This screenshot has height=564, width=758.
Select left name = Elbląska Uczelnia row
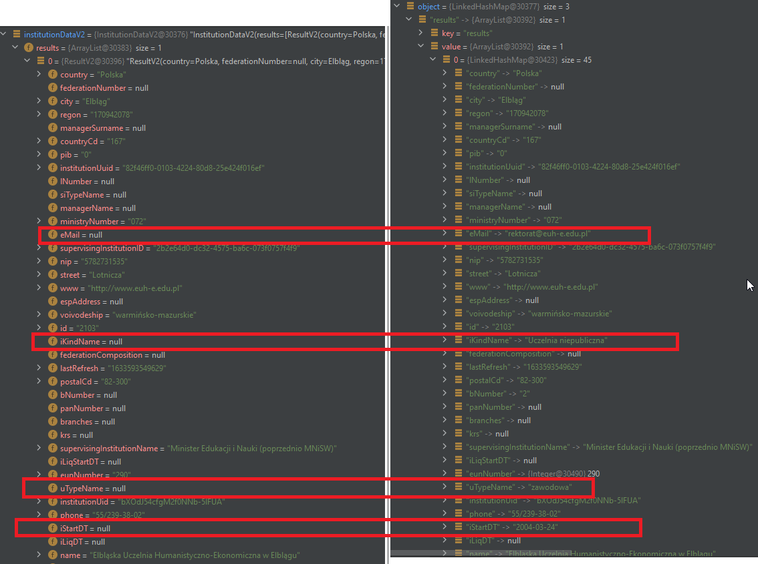193,555
